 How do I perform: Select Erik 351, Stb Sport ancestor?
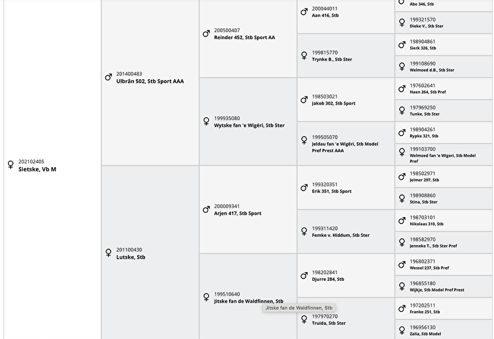click(332, 191)
